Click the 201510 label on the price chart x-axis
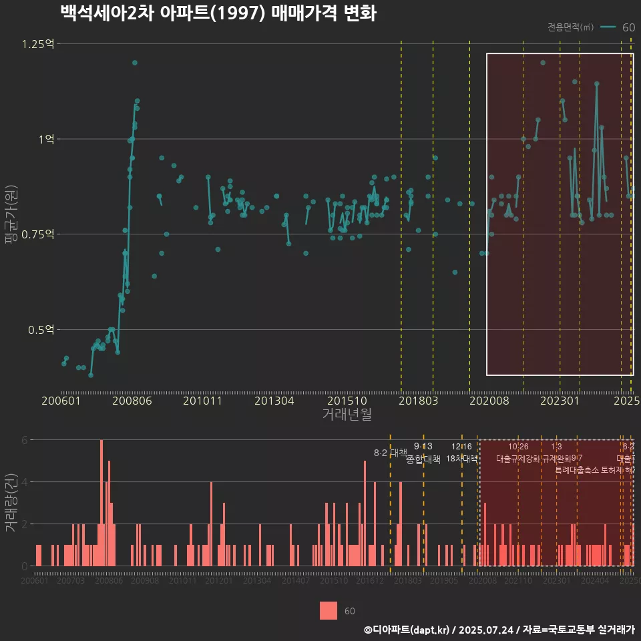This screenshot has height=641, width=641. (x=347, y=401)
